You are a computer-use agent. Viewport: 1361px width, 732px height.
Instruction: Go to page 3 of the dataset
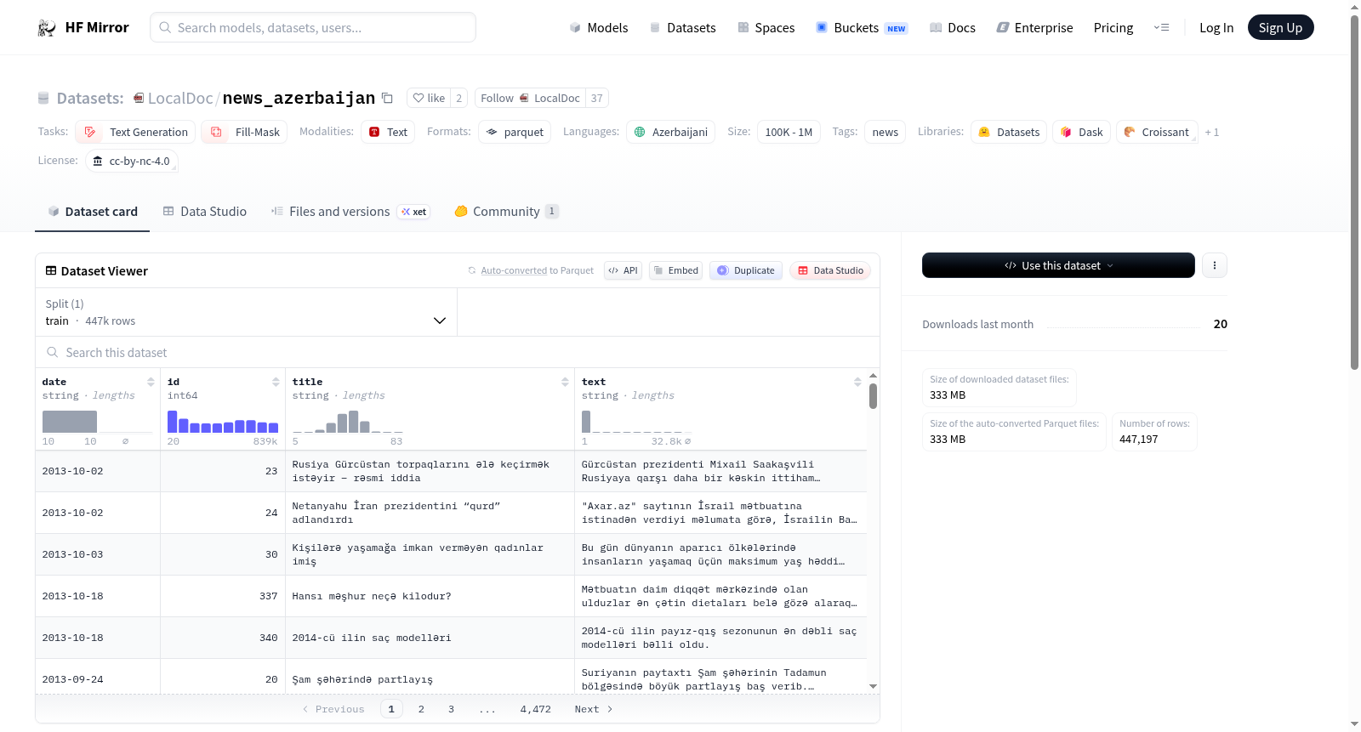point(451,709)
